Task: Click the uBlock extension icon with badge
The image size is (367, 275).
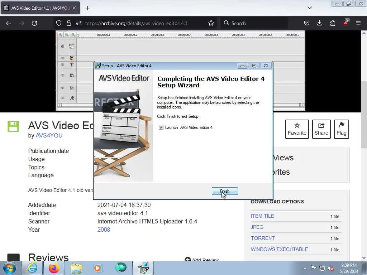Action: click(346, 23)
